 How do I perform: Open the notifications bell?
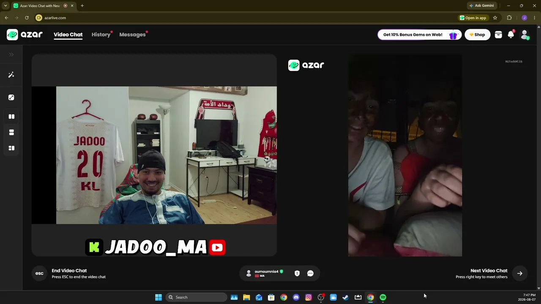tap(511, 35)
